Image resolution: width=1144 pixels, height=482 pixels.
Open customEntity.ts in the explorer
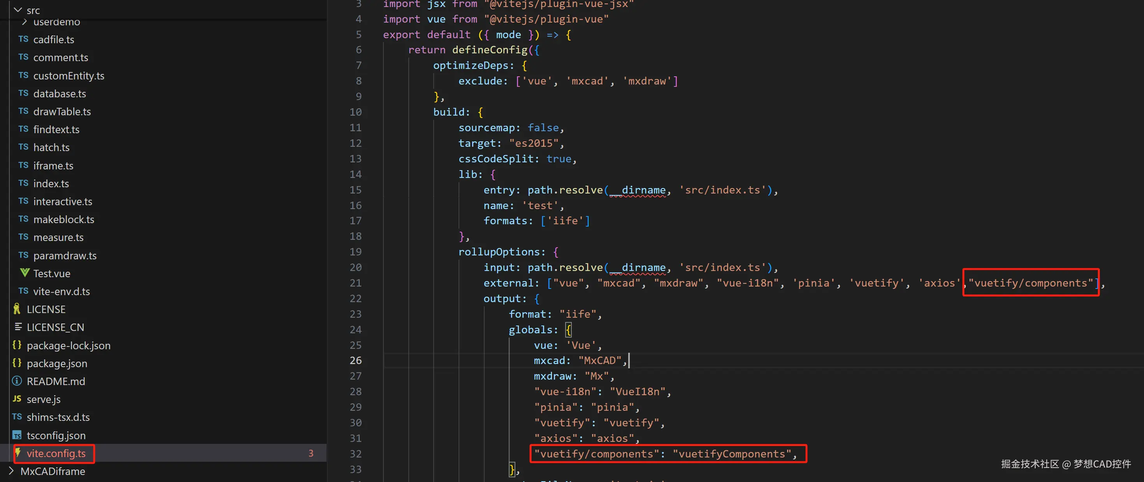[x=69, y=76]
